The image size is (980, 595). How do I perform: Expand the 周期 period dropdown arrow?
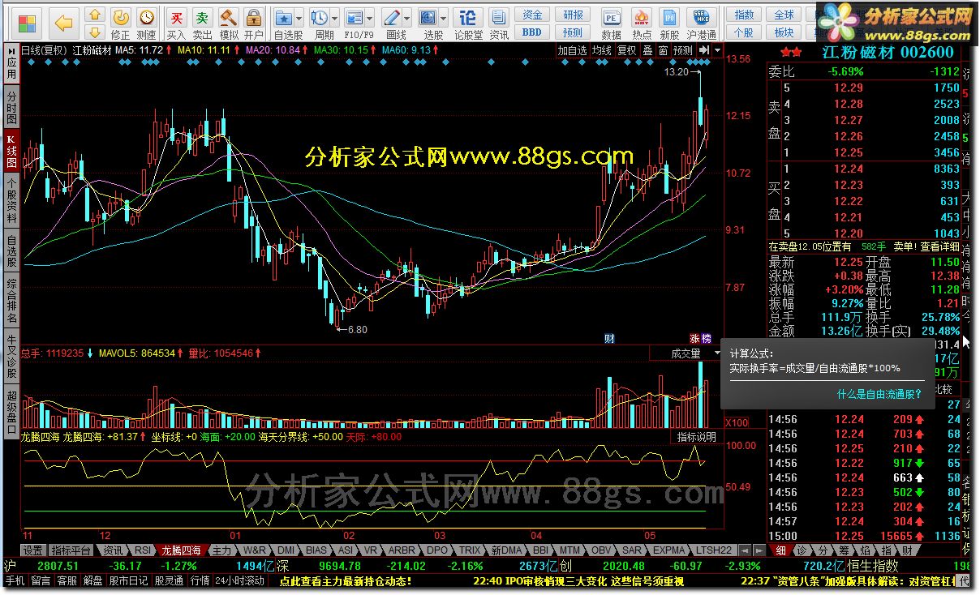[x=335, y=18]
